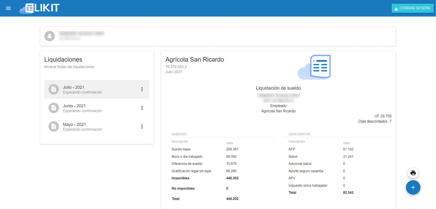436x209 pixels.
Task: Click the document icon for Mayo - 2021
Action: coord(54,126)
